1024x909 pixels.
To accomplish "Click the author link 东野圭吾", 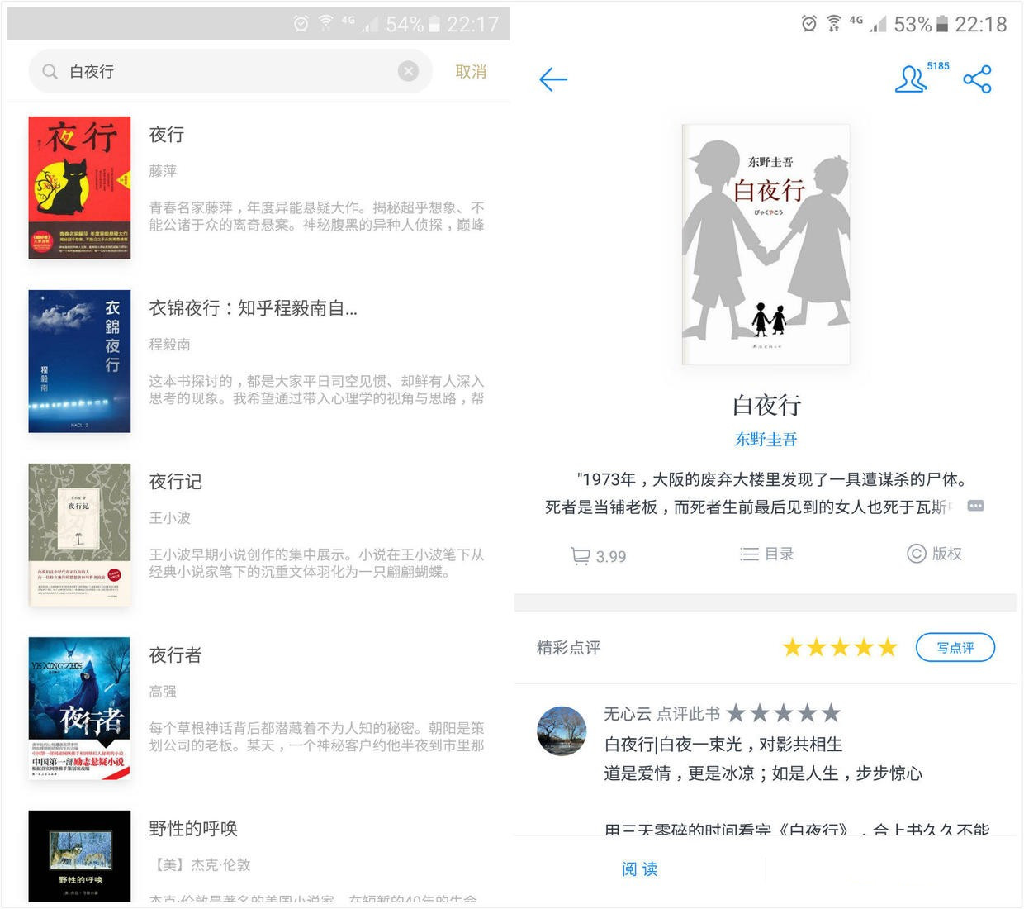I will [x=766, y=440].
